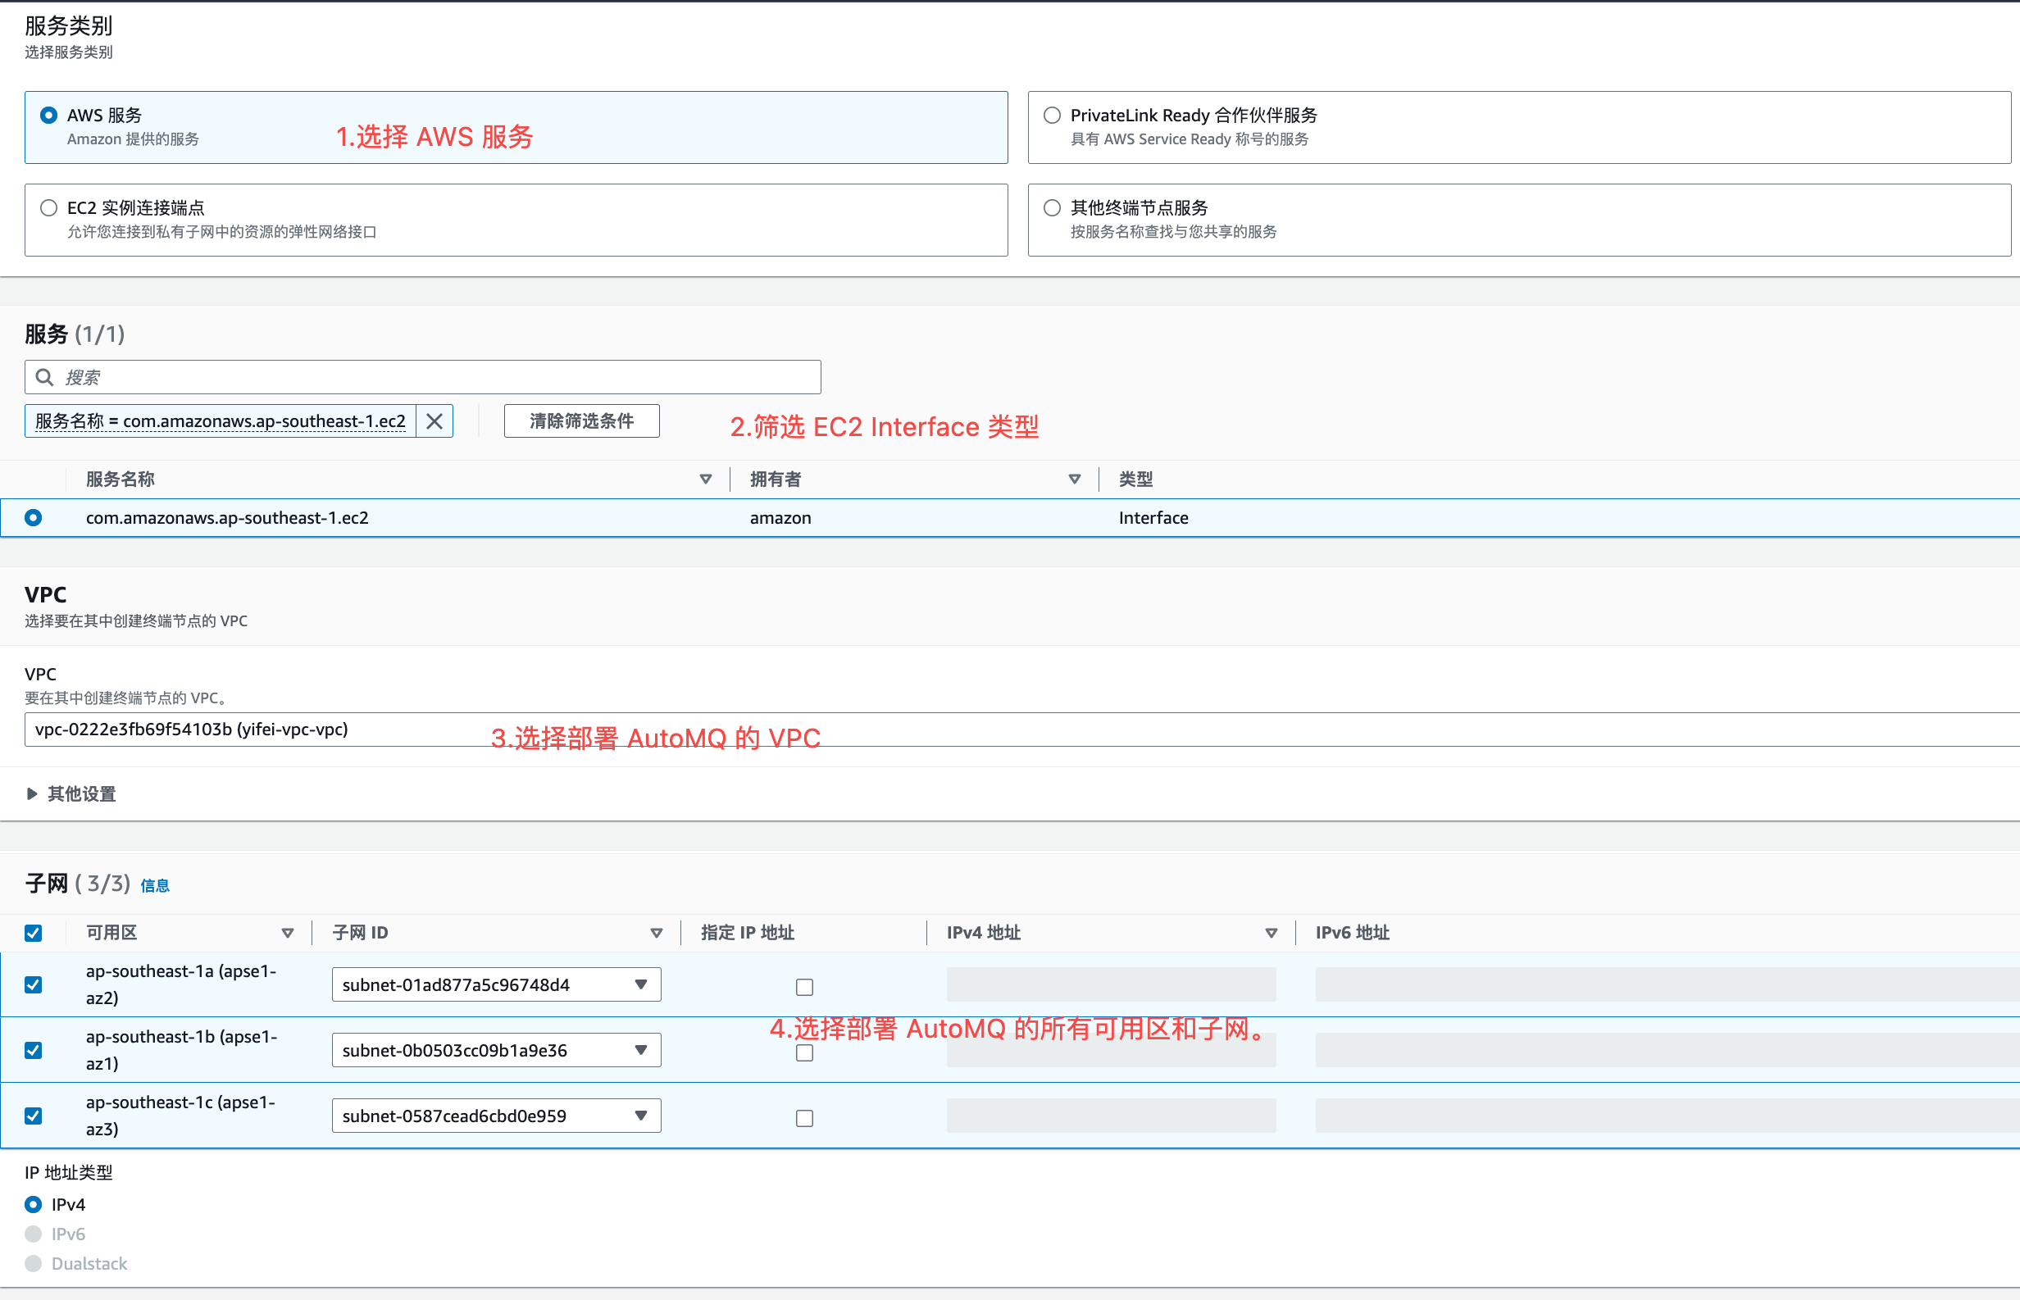Select 其他终端节点服务 radio option
2020x1300 pixels.
point(1052,207)
